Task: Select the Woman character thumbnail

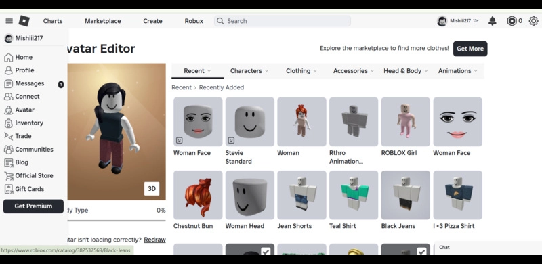Action: [x=301, y=122]
